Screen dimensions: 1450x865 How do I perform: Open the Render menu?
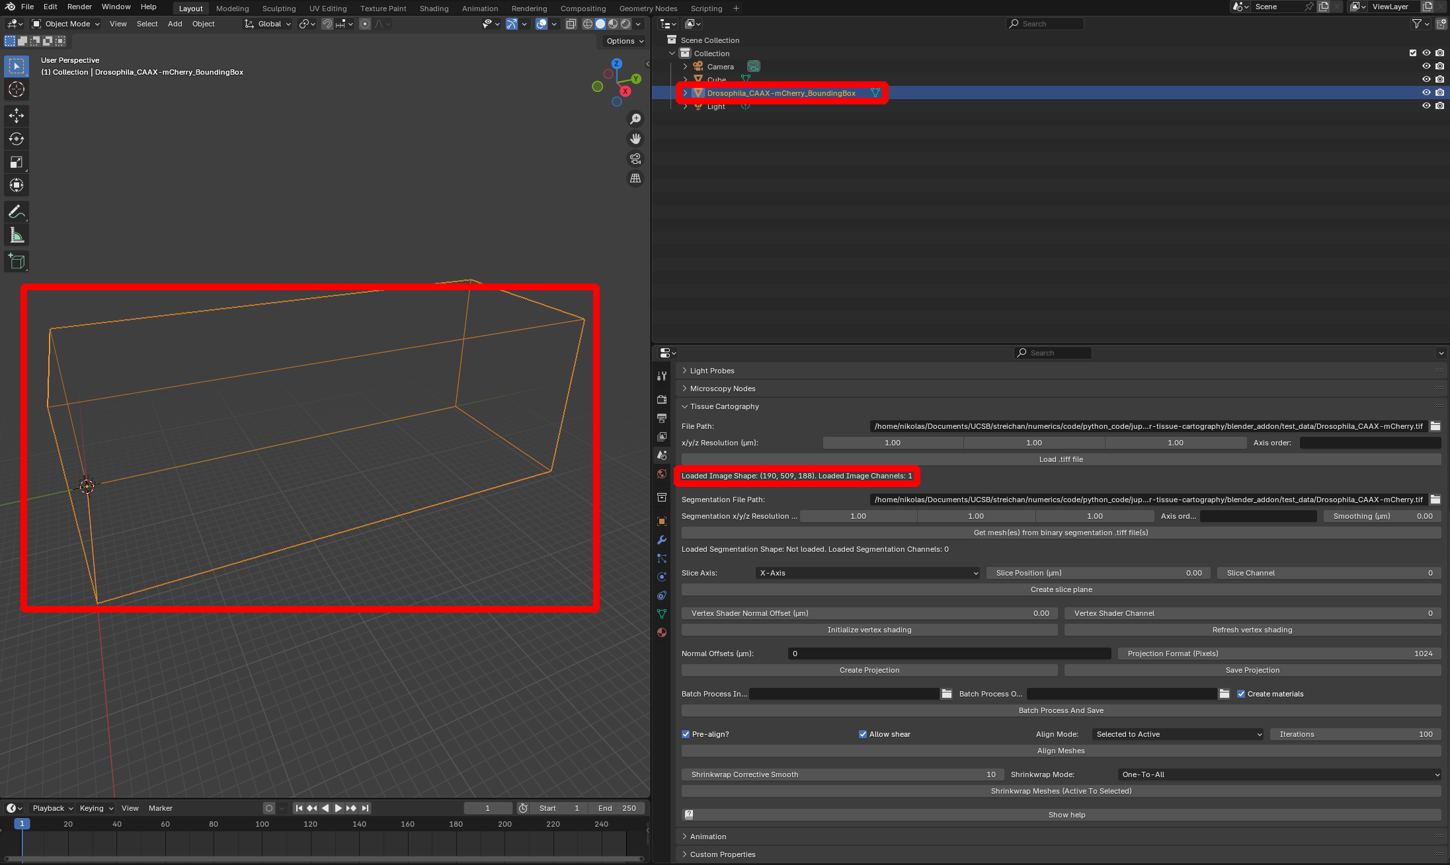coord(79,7)
